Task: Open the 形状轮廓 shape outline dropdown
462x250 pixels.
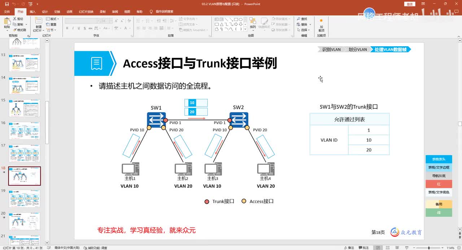Action: pyautogui.click(x=281, y=24)
